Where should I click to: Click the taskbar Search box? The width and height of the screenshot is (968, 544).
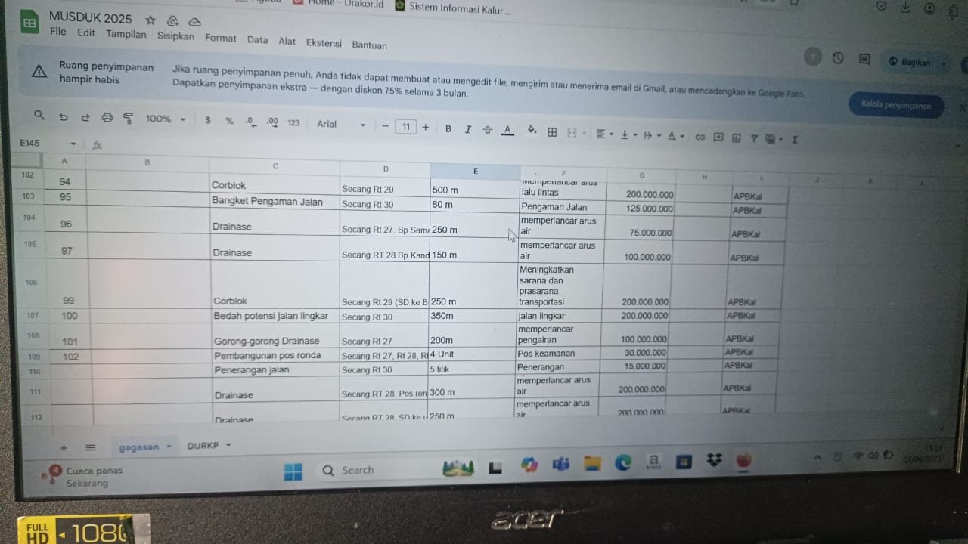tap(372, 470)
